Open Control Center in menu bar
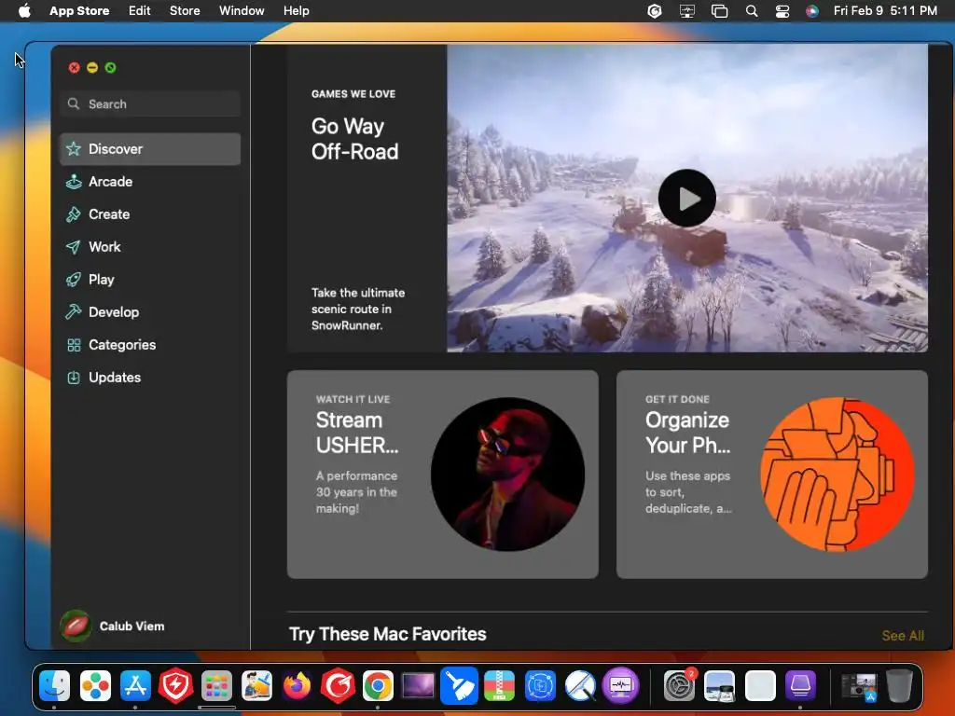This screenshot has width=955, height=716. pos(782,11)
